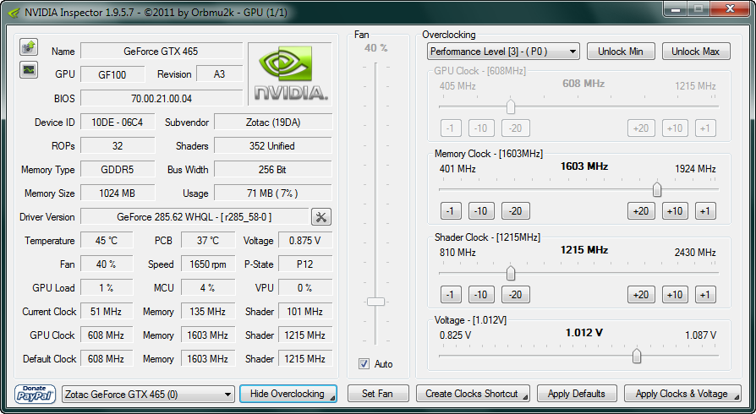Toggle the Auto fan checkbox

364,364
